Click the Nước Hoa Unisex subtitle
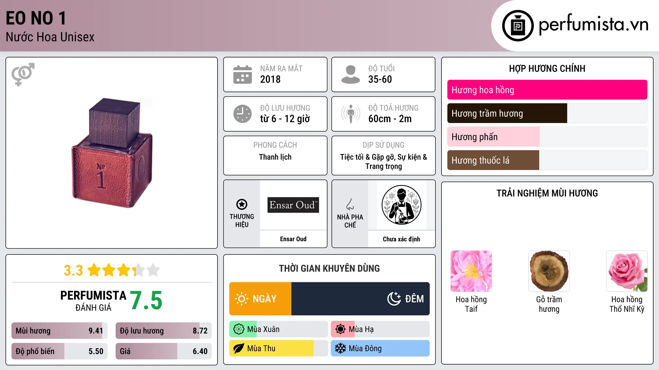 coord(50,37)
